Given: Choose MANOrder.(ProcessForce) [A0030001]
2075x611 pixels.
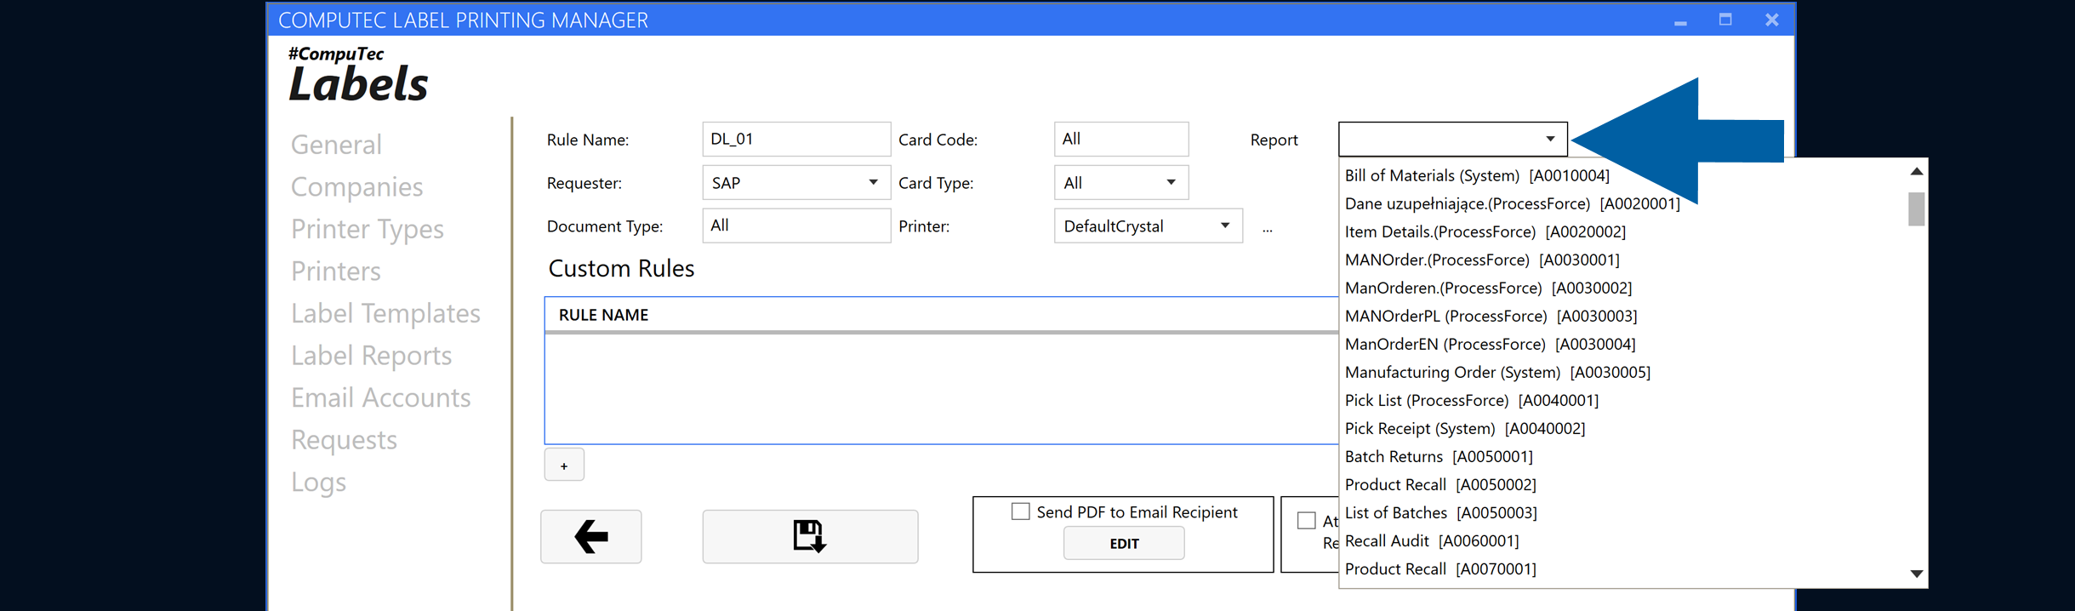Looking at the screenshot, I should (1482, 260).
